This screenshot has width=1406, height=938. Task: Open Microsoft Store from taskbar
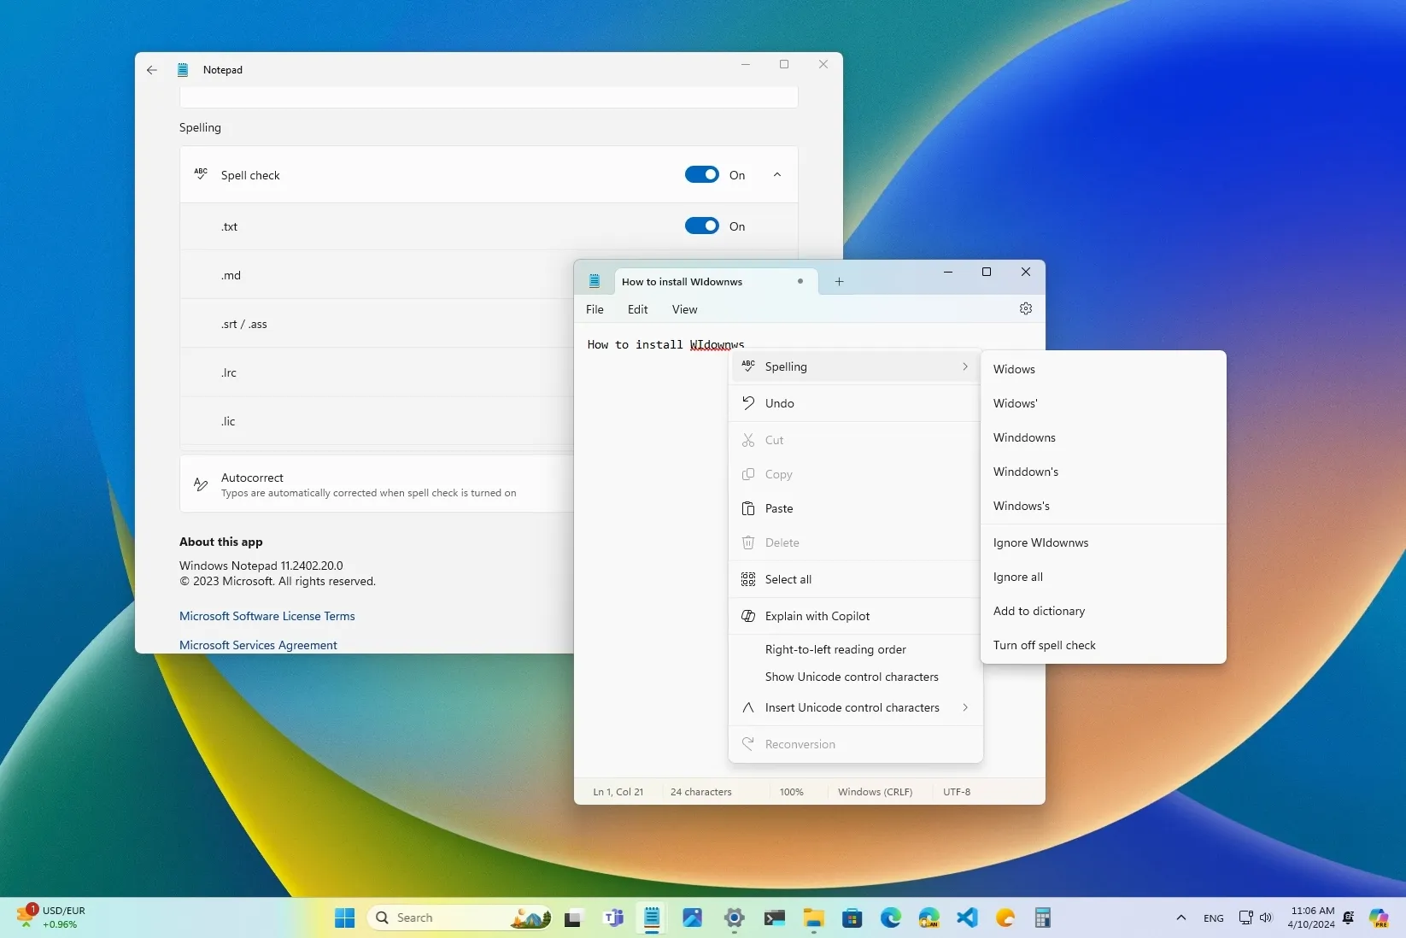click(x=852, y=918)
